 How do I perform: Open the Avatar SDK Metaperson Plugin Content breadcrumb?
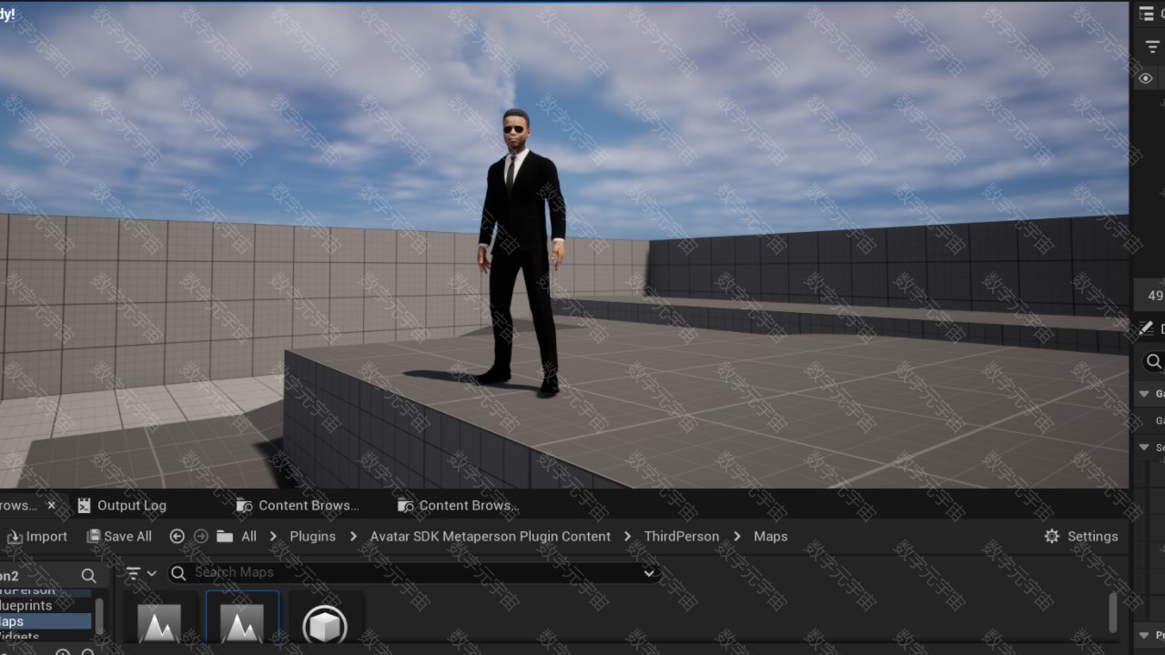click(x=491, y=537)
